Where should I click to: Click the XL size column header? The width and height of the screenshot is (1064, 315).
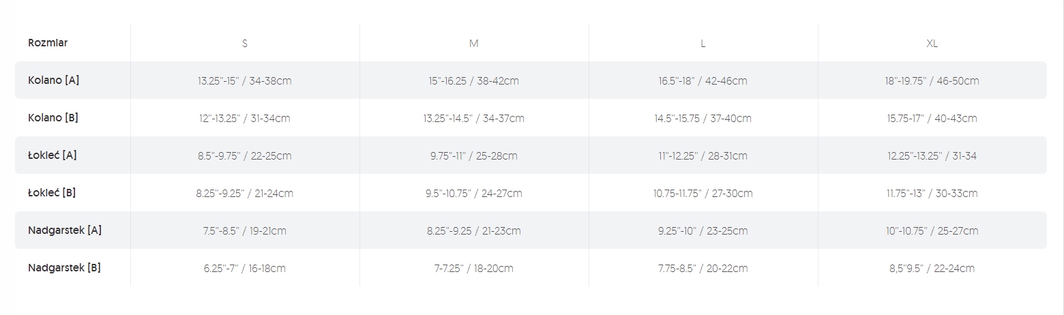point(932,43)
